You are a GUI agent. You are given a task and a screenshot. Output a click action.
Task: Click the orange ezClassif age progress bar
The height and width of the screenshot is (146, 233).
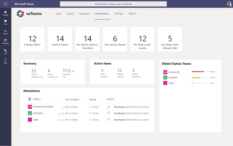click(200, 78)
